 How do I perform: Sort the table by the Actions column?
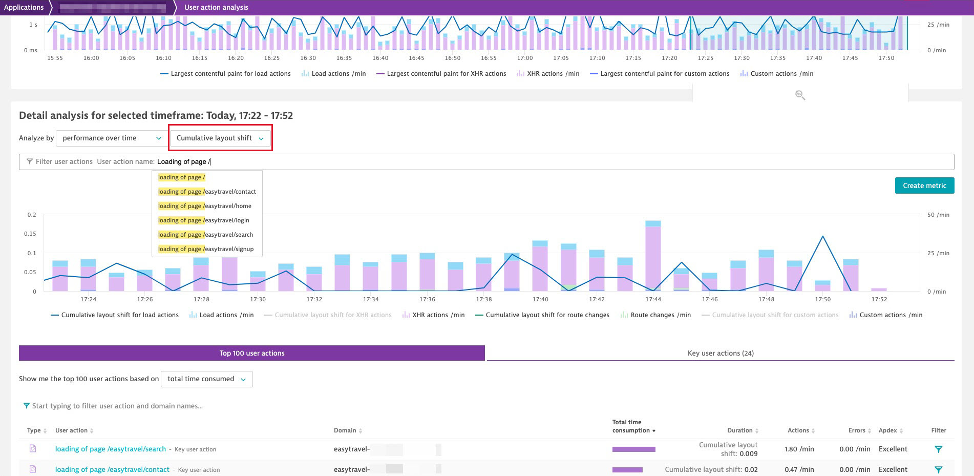pos(801,430)
